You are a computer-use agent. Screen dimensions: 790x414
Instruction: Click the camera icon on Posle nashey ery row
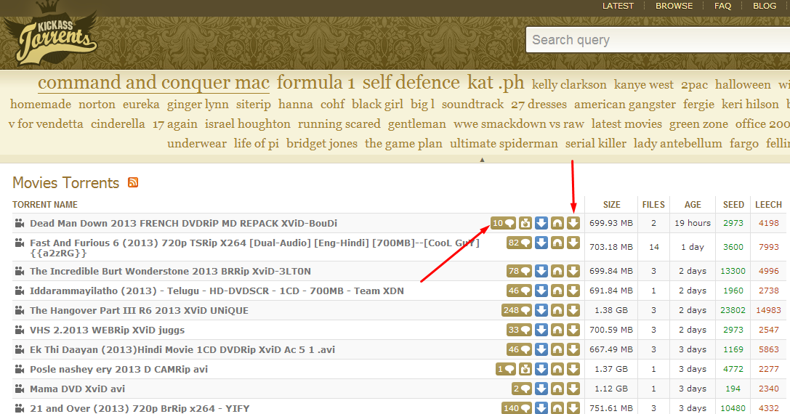click(x=525, y=369)
